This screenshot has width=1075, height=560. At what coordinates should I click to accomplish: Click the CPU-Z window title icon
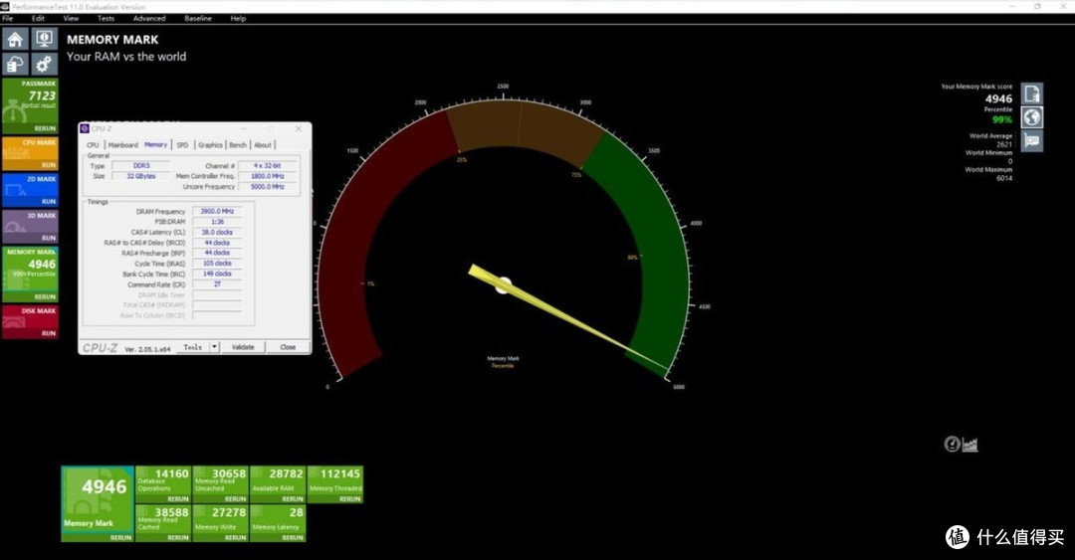85,128
